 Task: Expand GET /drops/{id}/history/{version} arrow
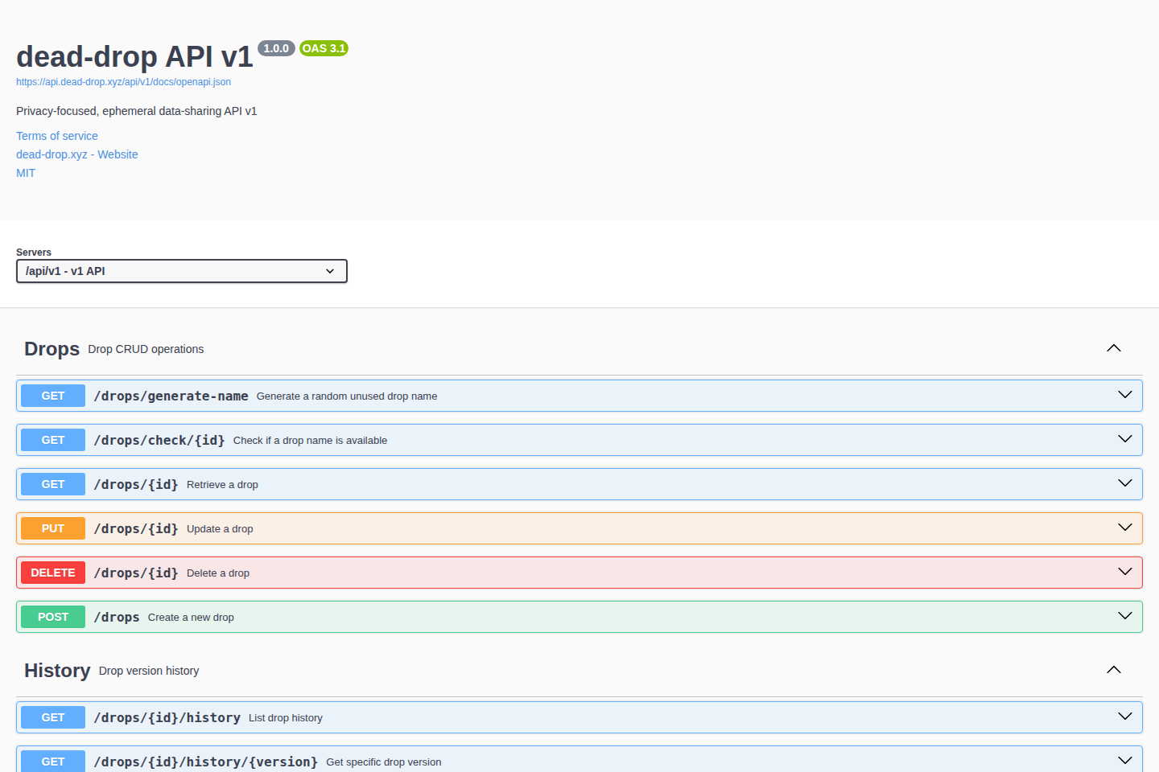1125,761
